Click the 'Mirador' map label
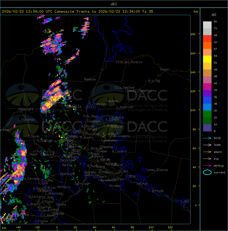Screen dimensions: 228x231 pos(115,186)
